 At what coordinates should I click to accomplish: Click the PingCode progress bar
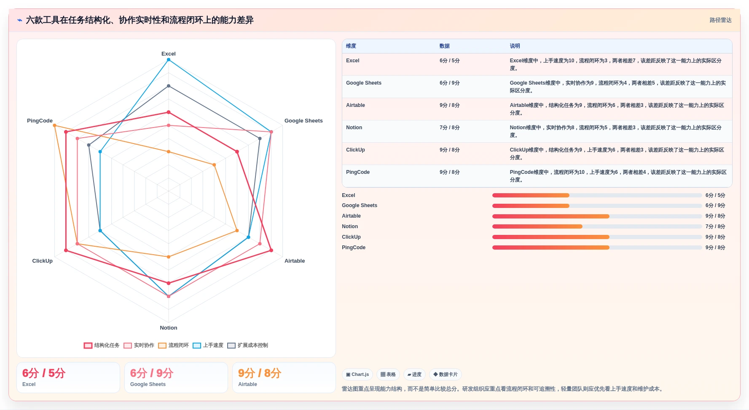597,248
